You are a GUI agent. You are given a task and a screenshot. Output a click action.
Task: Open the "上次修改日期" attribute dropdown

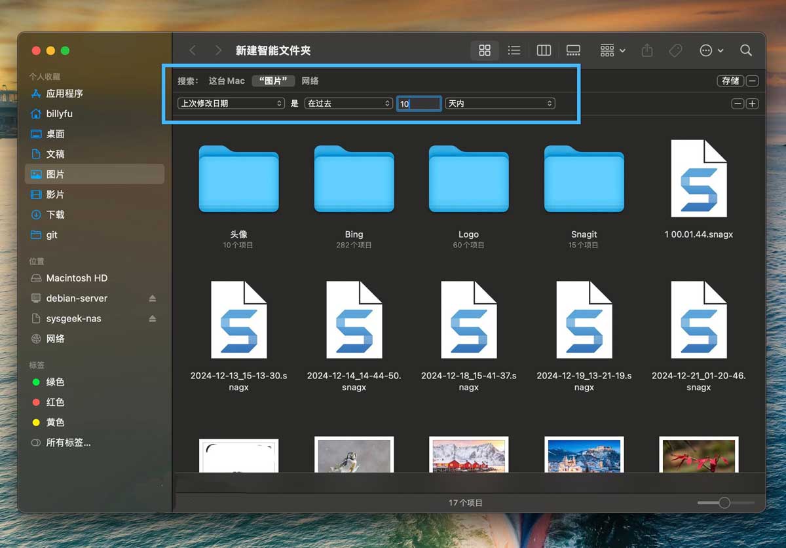pos(231,103)
